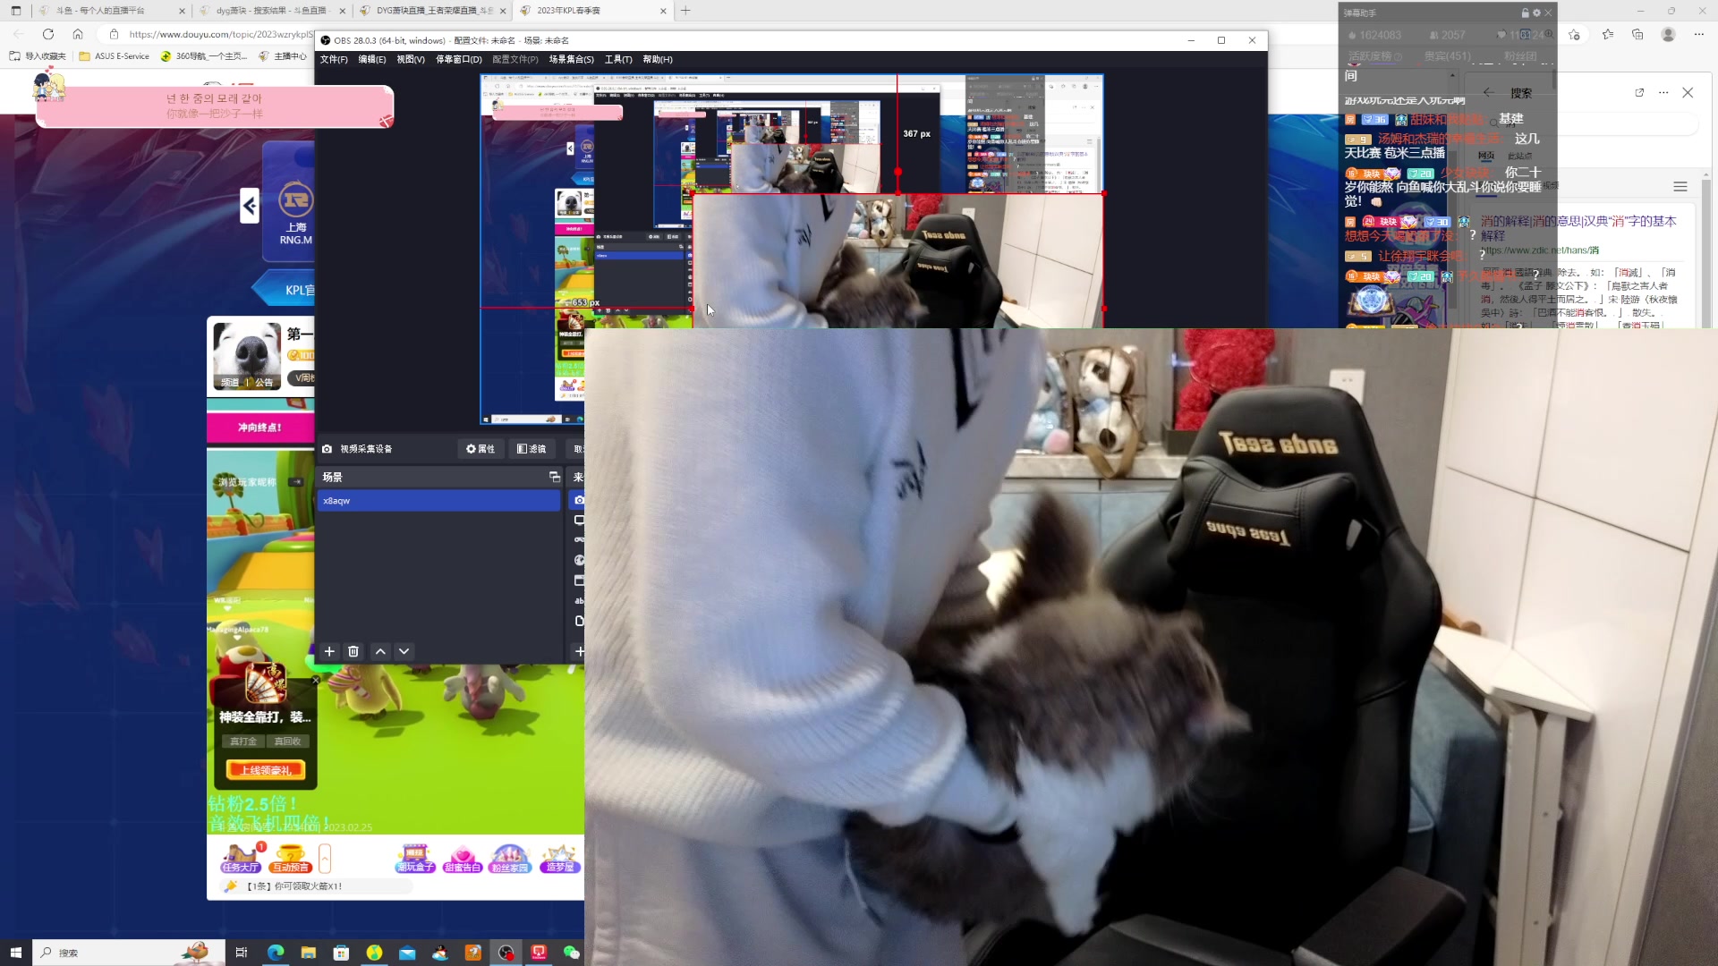Open 属性 properties button in OBS

[x=481, y=449]
